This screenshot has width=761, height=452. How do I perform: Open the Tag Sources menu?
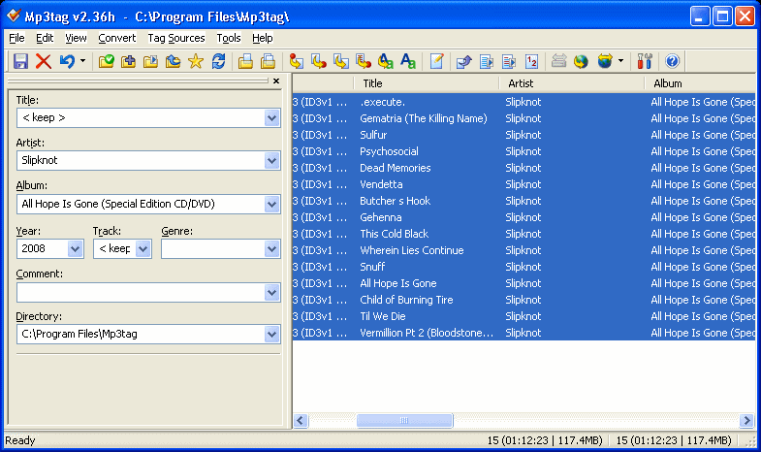[x=176, y=38]
